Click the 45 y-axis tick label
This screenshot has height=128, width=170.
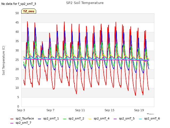click(x=17, y=22)
